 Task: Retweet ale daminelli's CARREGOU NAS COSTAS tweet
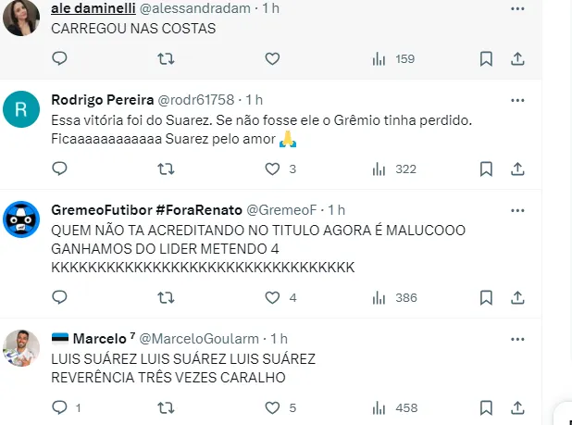166,59
